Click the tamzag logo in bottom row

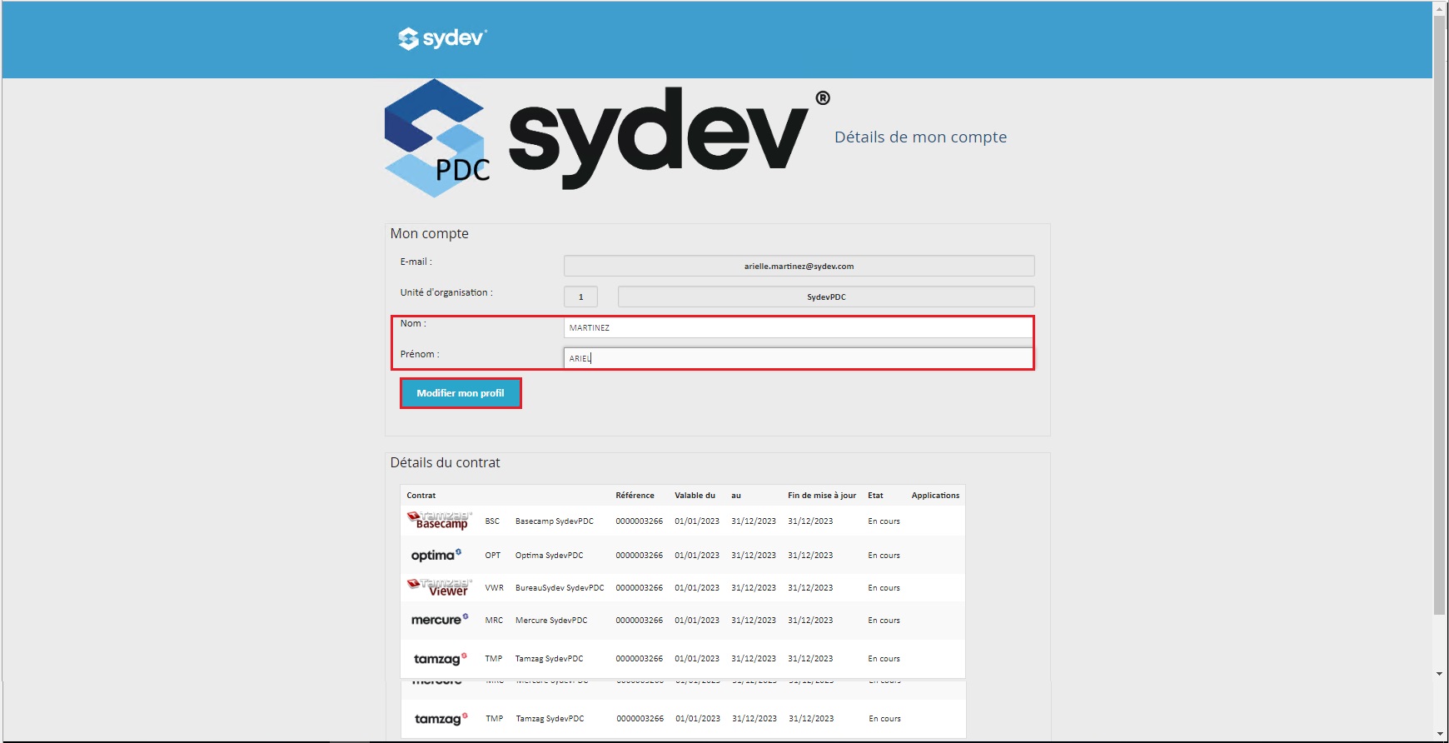[x=441, y=719]
